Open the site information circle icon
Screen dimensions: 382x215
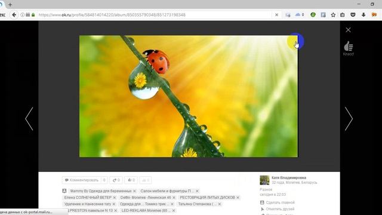click(23, 15)
